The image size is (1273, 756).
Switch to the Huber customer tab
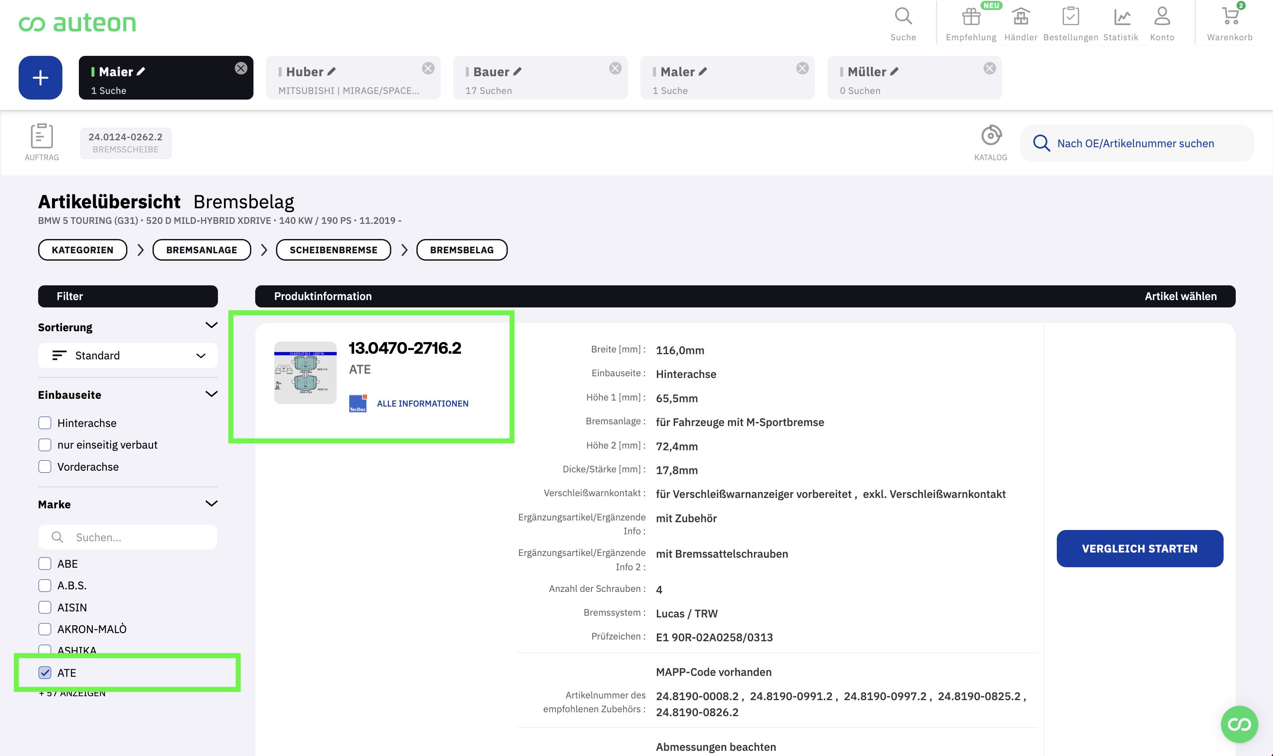tap(347, 78)
